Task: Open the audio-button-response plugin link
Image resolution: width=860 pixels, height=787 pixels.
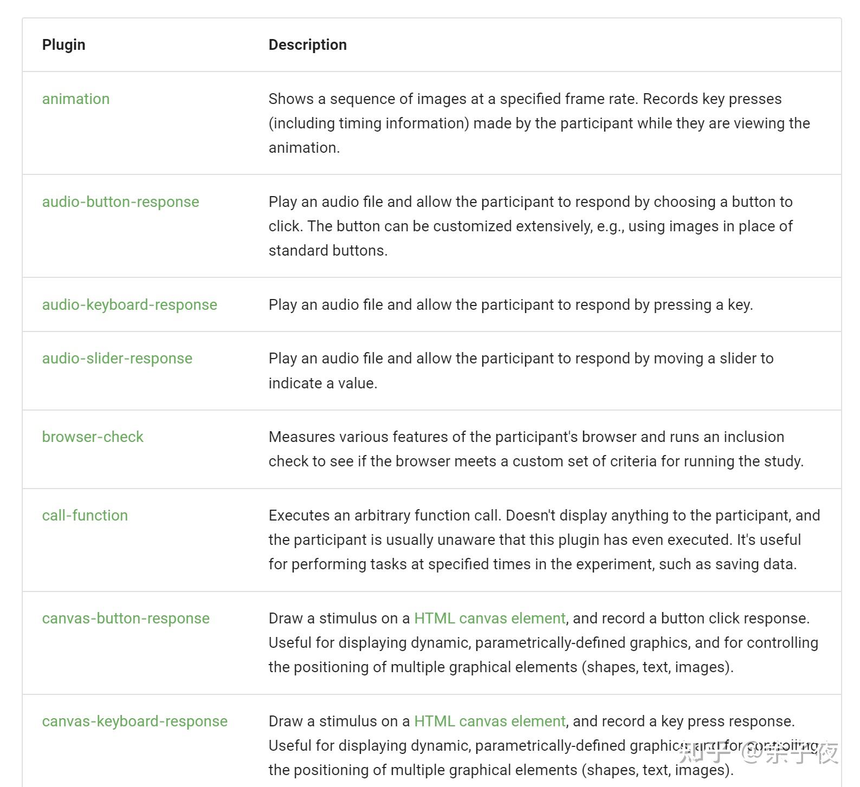Action: [120, 202]
